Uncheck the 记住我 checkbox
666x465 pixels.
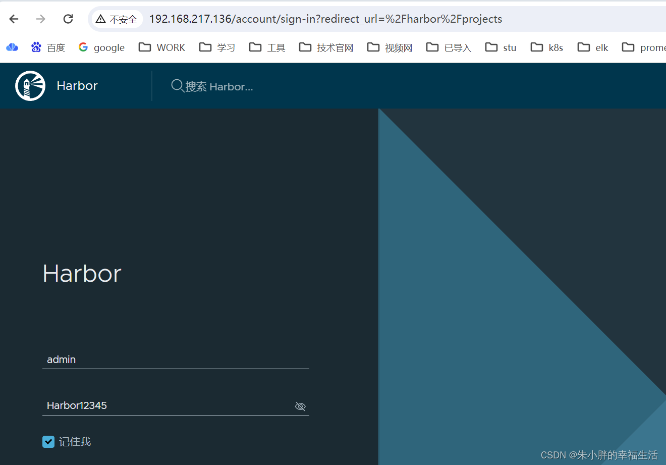coord(48,442)
